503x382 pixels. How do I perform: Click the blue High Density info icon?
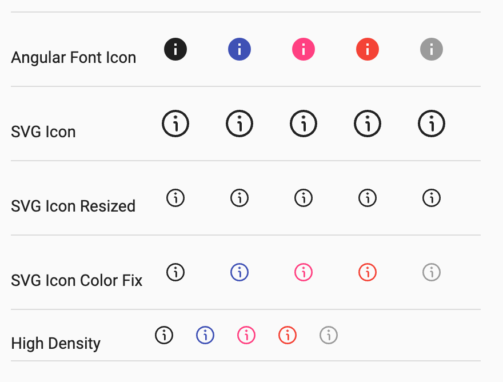tap(205, 335)
